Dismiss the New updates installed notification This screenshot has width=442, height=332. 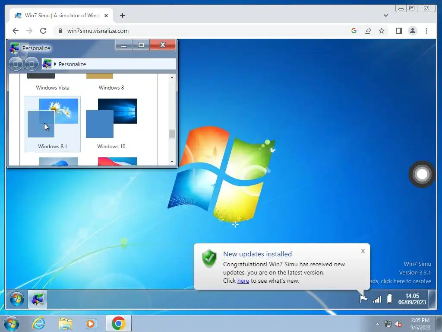click(363, 251)
